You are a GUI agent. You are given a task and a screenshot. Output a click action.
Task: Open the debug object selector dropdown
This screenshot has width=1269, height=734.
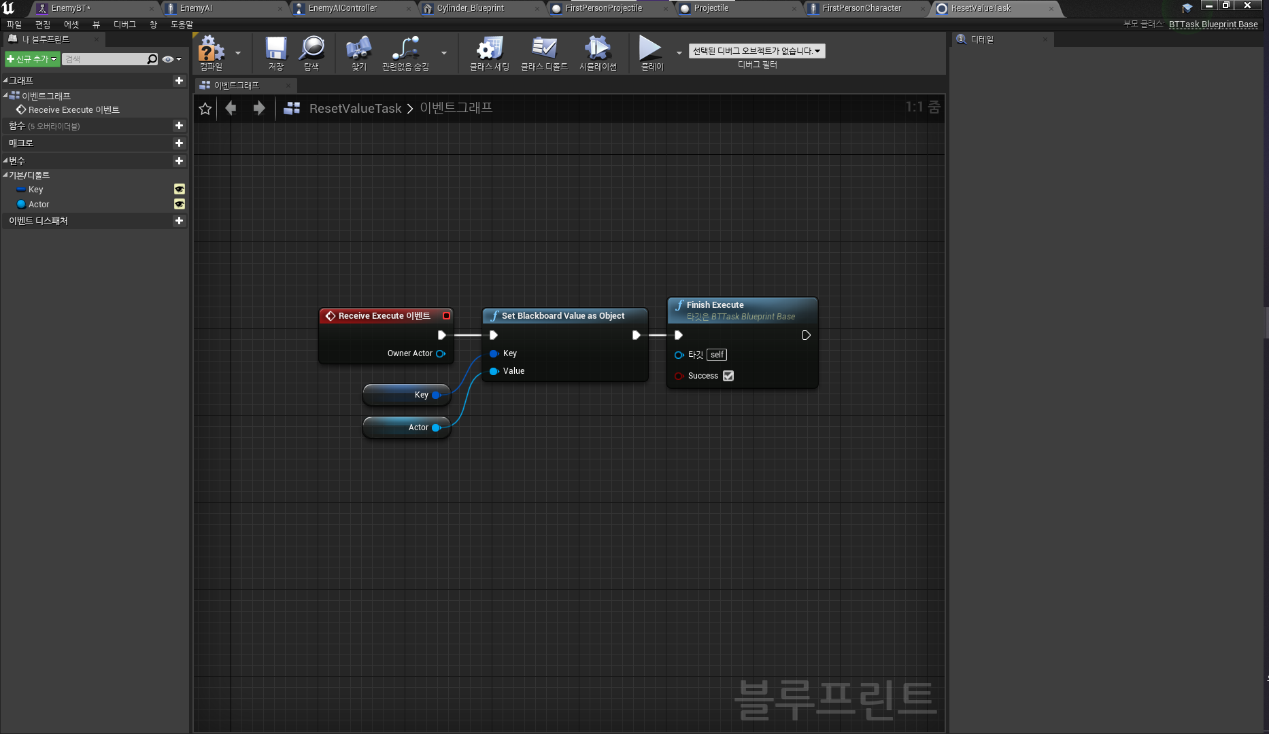(757, 51)
